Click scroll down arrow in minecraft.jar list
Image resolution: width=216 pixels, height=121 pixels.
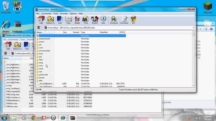coord(193,85)
